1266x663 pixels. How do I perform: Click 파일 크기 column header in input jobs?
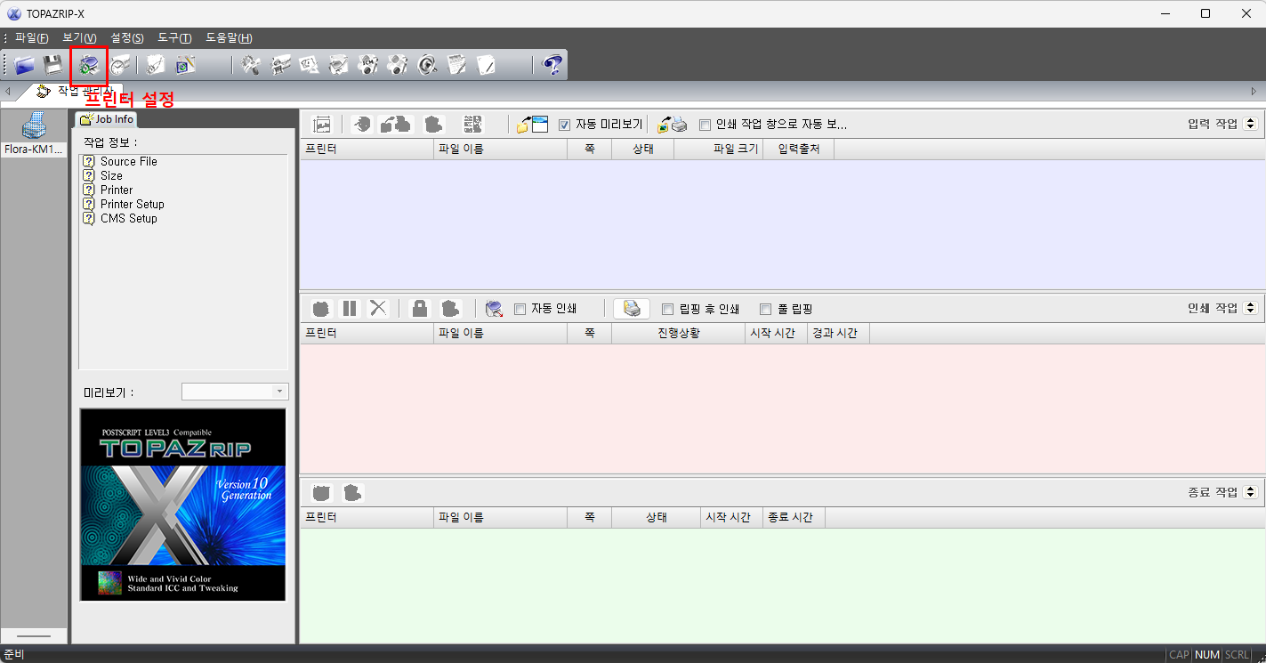[718, 149]
